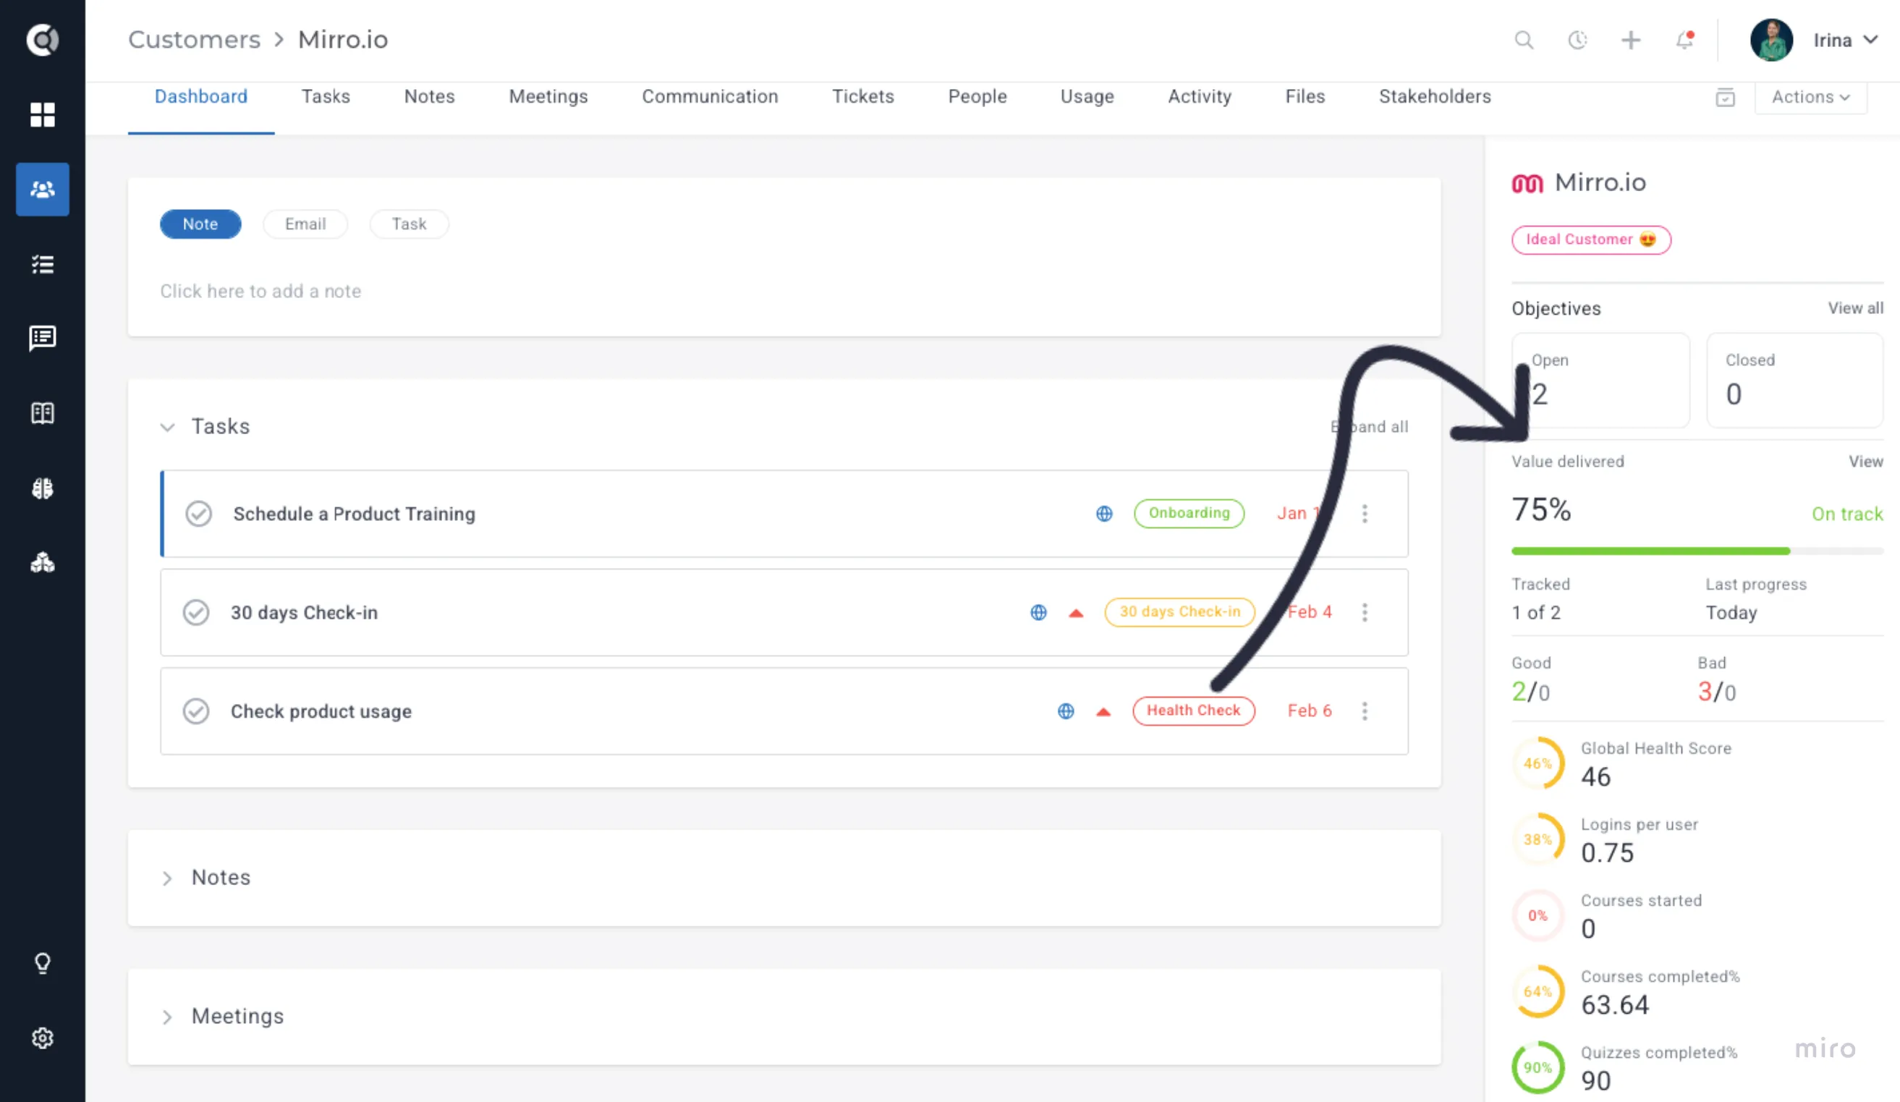Mark Check product usage task complete
This screenshot has height=1102, width=1900.
(196, 711)
